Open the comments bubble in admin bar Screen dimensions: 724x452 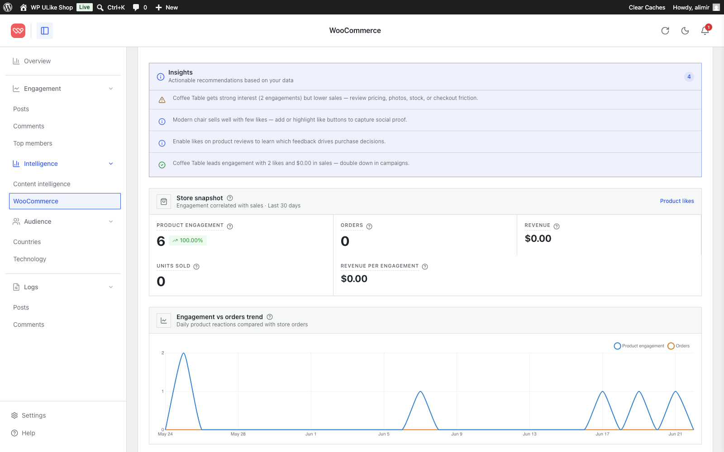pos(140,7)
